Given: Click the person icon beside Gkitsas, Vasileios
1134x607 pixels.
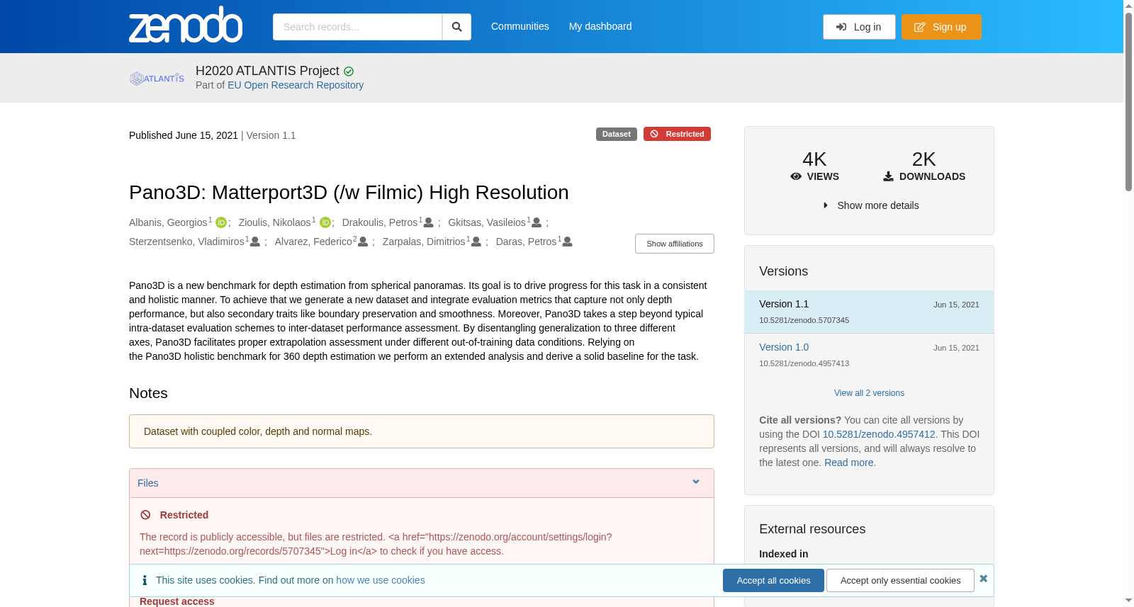Looking at the screenshot, I should [x=537, y=222].
